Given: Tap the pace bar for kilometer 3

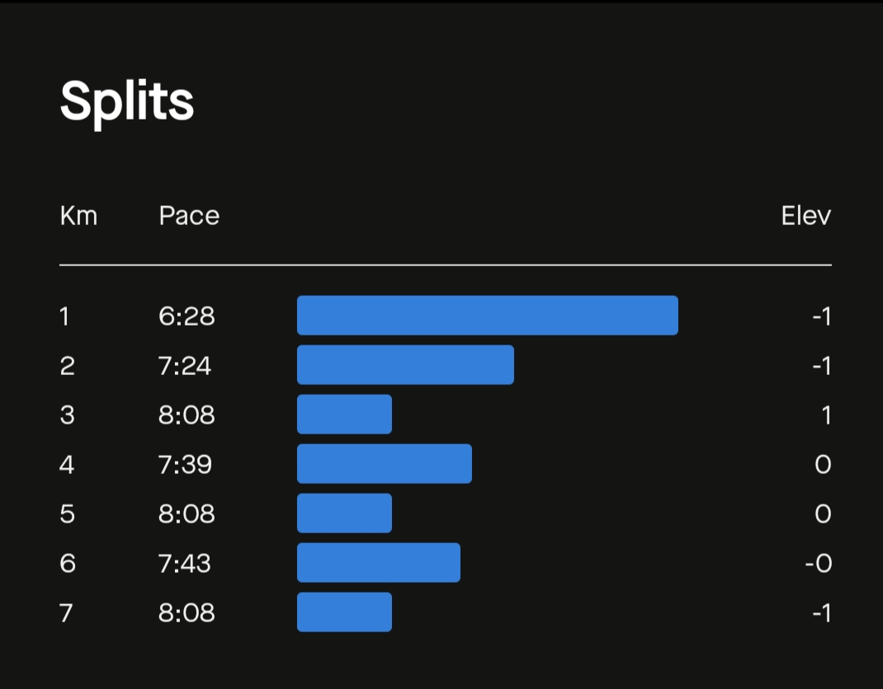Looking at the screenshot, I should pos(345,415).
